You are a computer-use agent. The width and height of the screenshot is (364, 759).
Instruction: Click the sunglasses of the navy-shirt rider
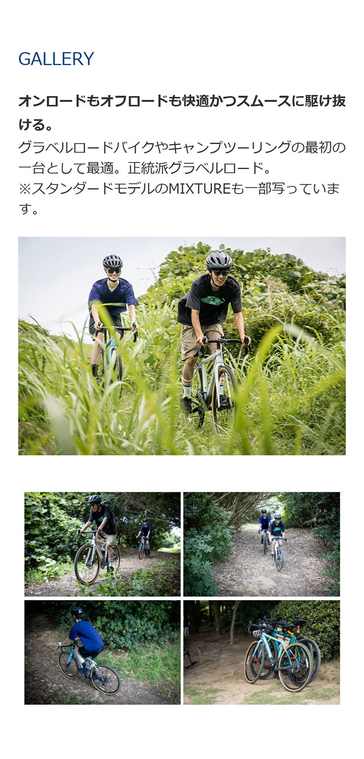click(x=114, y=270)
